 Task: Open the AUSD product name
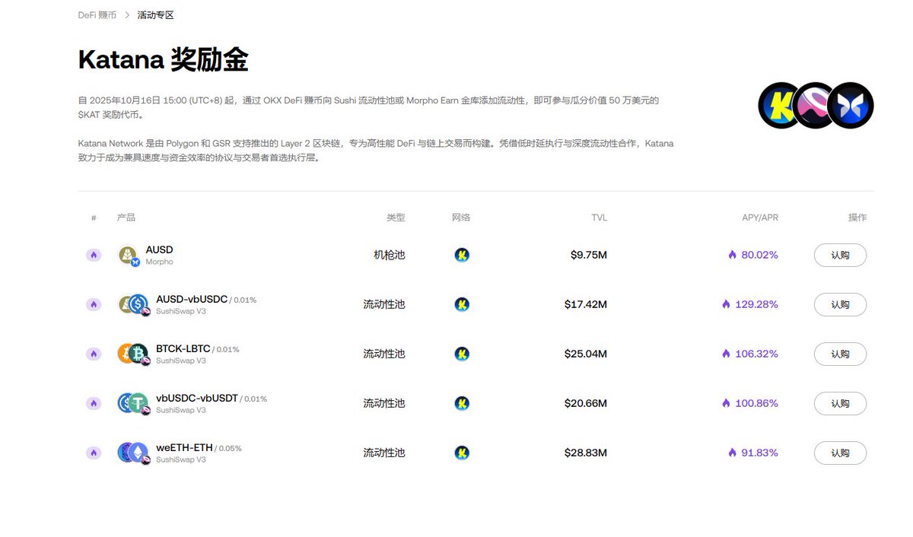coord(159,249)
